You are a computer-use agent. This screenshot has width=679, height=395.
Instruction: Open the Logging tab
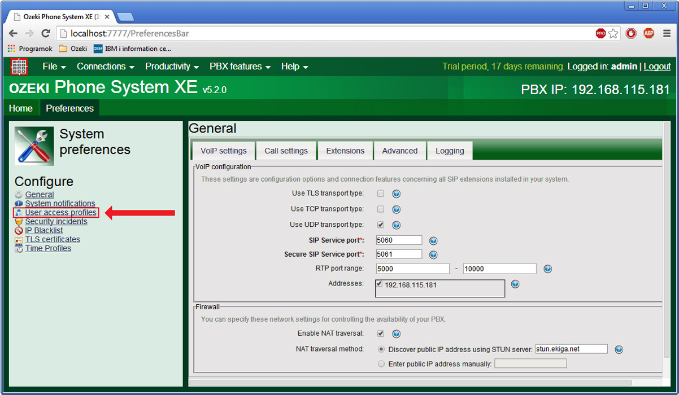pyautogui.click(x=450, y=151)
